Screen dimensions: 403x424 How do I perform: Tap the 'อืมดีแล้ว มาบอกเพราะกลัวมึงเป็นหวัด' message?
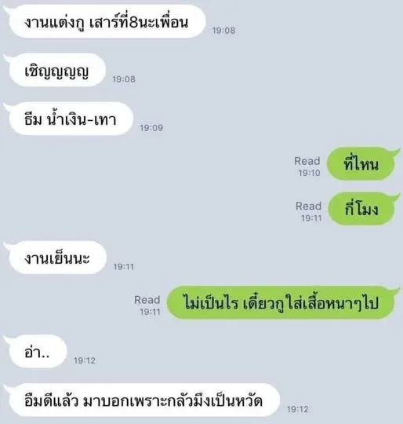(143, 400)
